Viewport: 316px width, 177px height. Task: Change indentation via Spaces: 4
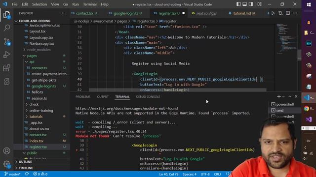pos(190,174)
